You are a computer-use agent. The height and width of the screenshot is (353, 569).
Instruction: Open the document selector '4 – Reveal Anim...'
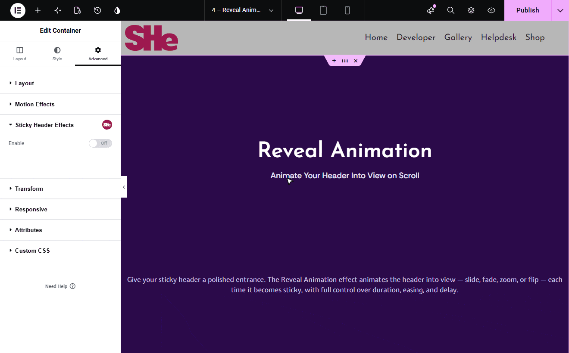click(x=243, y=10)
